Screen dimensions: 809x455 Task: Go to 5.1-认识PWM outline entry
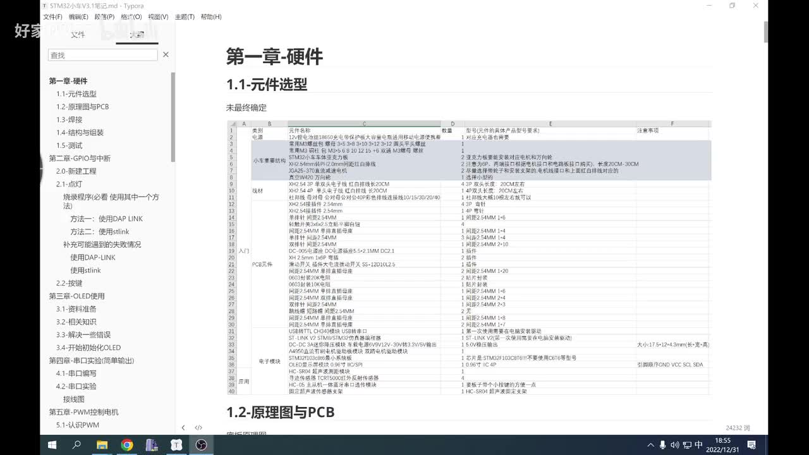(x=78, y=425)
